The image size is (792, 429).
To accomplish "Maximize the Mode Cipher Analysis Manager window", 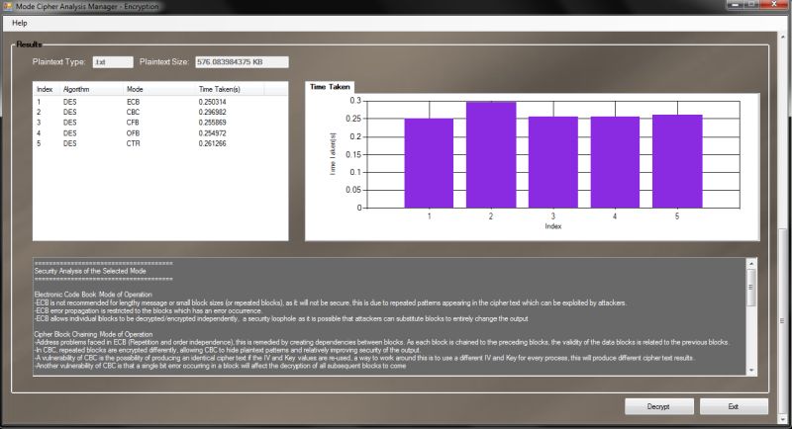I will pyautogui.click(x=751, y=4).
